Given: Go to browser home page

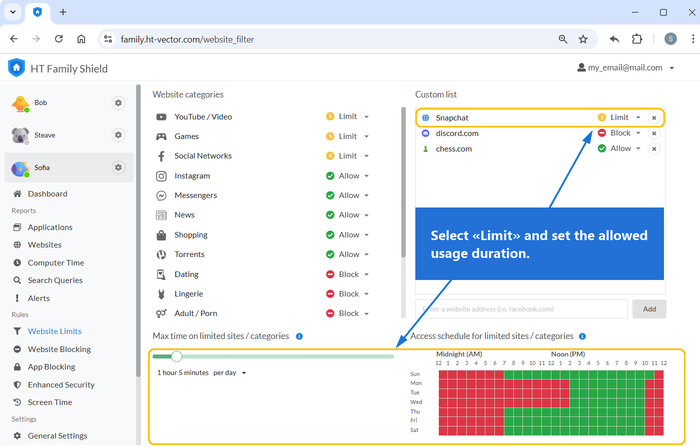Looking at the screenshot, I should (81, 39).
